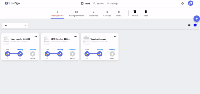Click Sent avatar in Kdan_reseller_202209 card
This screenshot has width=200, height=94.
click(7, 54)
